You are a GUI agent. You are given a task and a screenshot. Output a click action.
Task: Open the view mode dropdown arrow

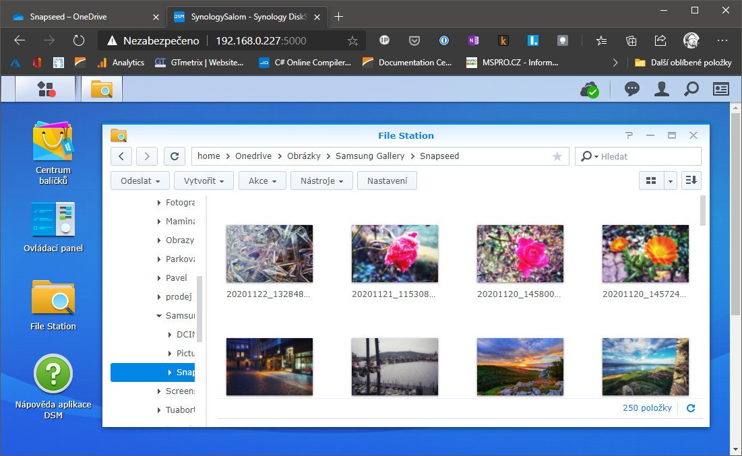tap(670, 181)
